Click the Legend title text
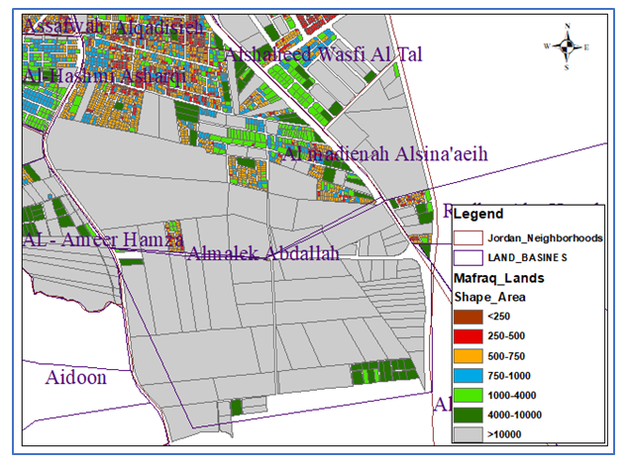 click(479, 214)
